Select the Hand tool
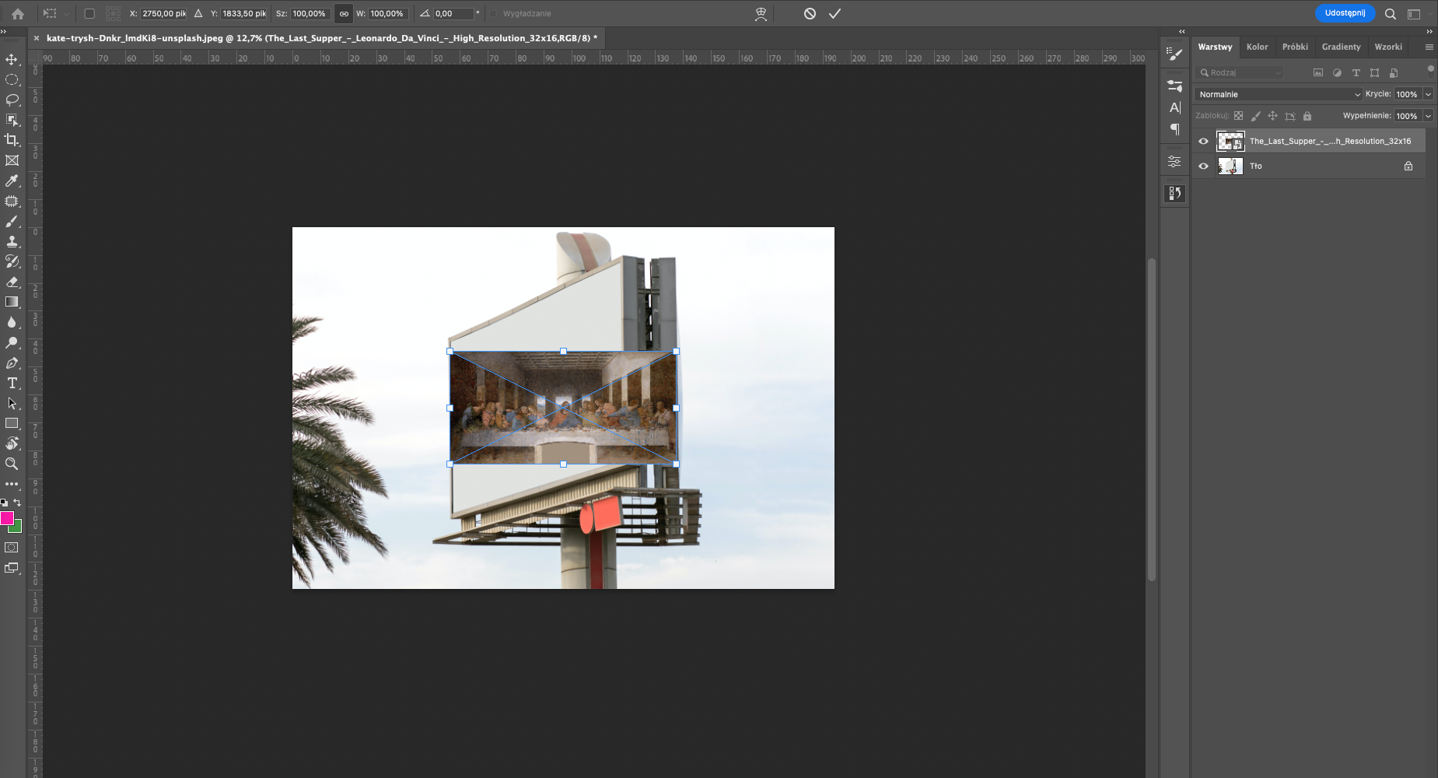The width and height of the screenshot is (1438, 778). 12,443
